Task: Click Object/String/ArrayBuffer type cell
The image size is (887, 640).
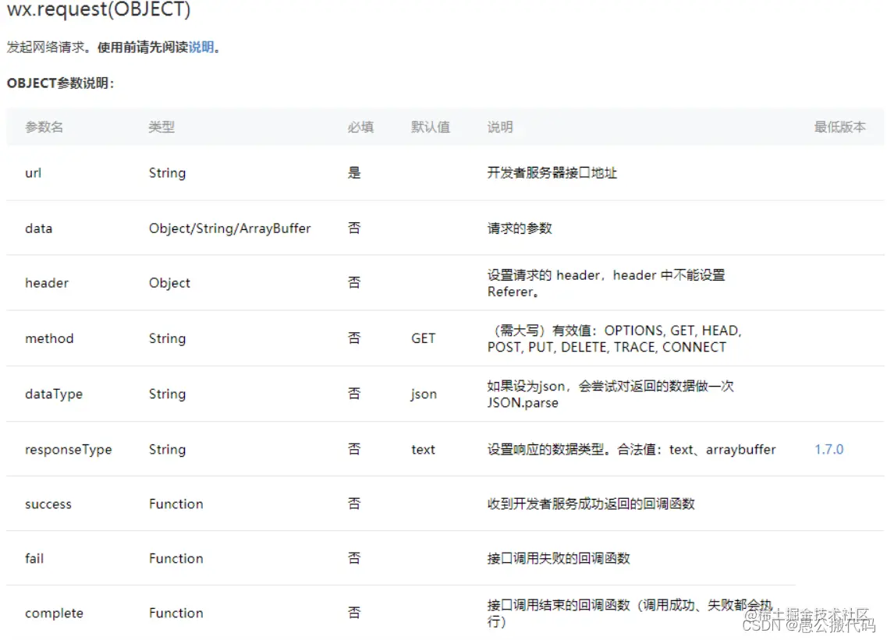Action: click(x=229, y=228)
